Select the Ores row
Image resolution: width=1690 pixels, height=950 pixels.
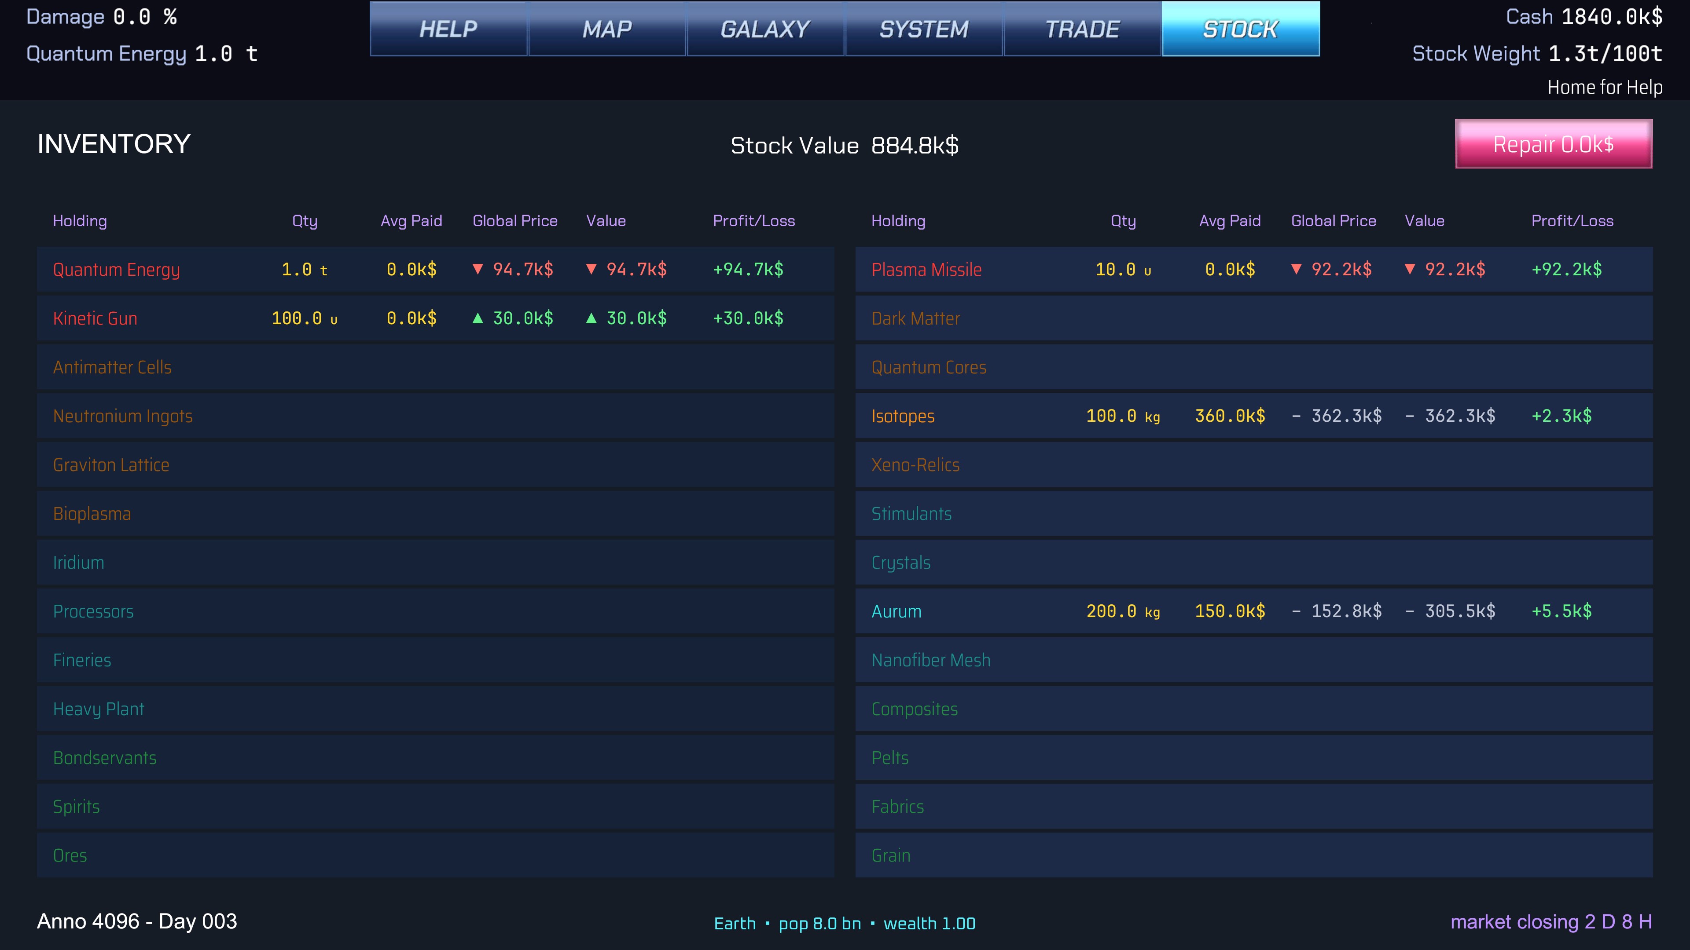(436, 855)
